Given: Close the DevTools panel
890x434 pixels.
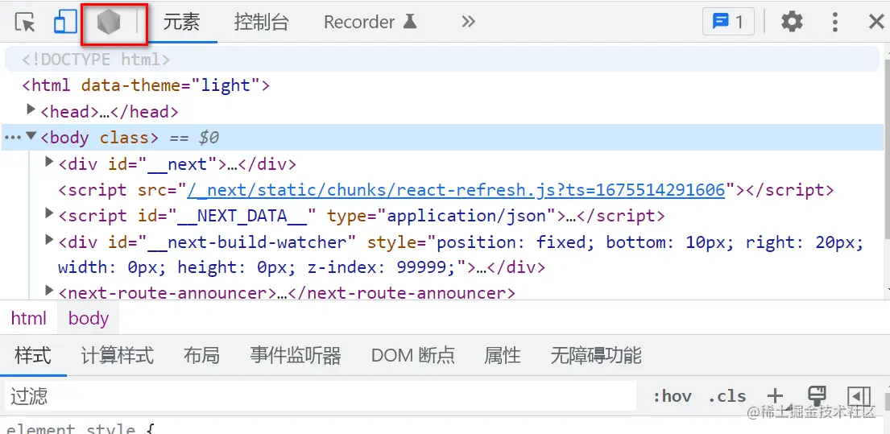Looking at the screenshot, I should click(876, 22).
